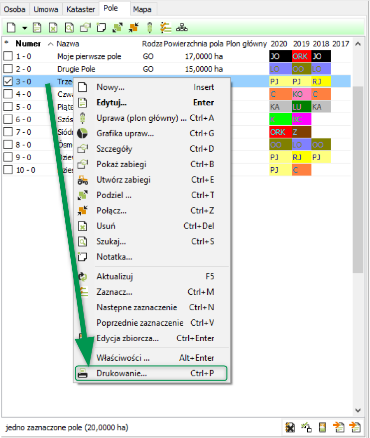Click the printer icon beside Drukowanie
This screenshot has height=438, width=370.
(x=83, y=373)
